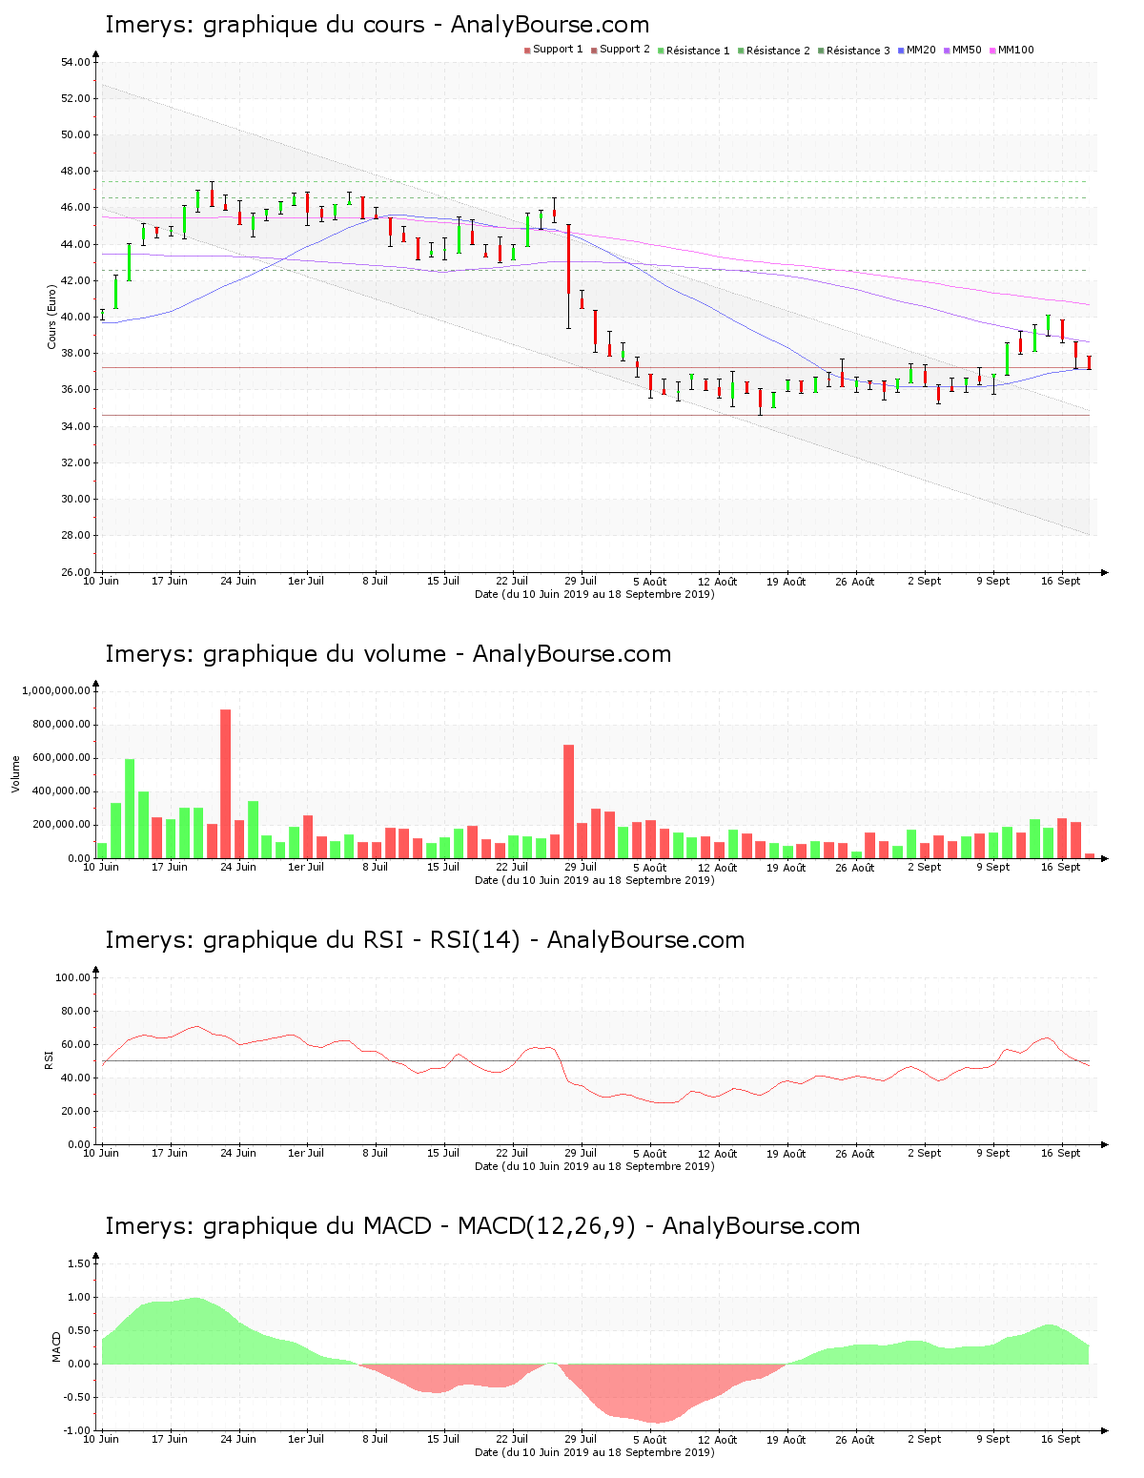This screenshot has height=1478, width=1144.
Task: Click the MM20 legend color swatch
Action: [901, 51]
